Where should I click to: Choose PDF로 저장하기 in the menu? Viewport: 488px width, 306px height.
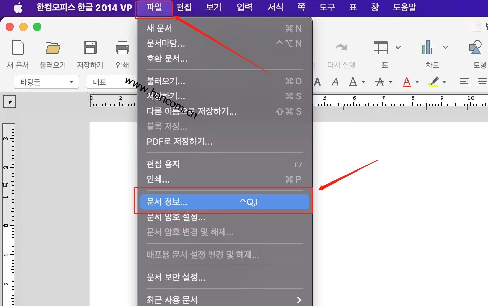click(x=179, y=141)
